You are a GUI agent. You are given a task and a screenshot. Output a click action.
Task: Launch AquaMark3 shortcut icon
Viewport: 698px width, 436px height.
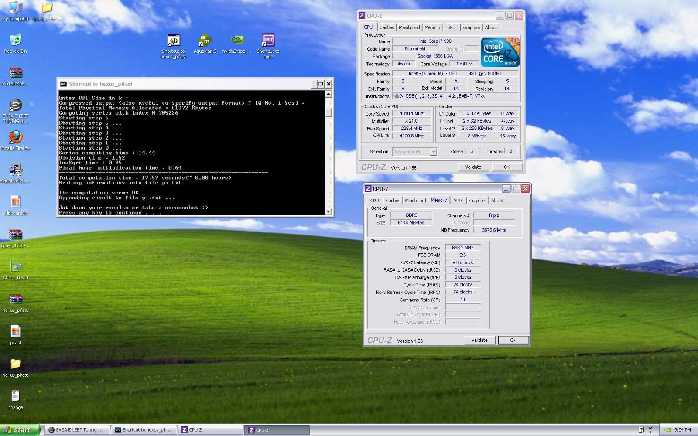pos(205,44)
